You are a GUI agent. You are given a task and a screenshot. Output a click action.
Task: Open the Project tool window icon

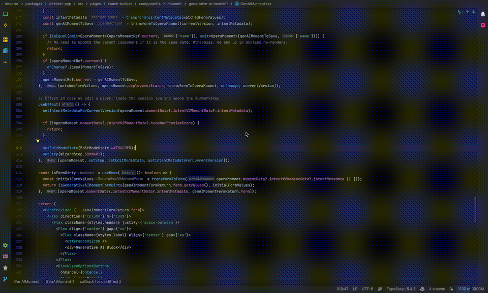(x=5, y=14)
